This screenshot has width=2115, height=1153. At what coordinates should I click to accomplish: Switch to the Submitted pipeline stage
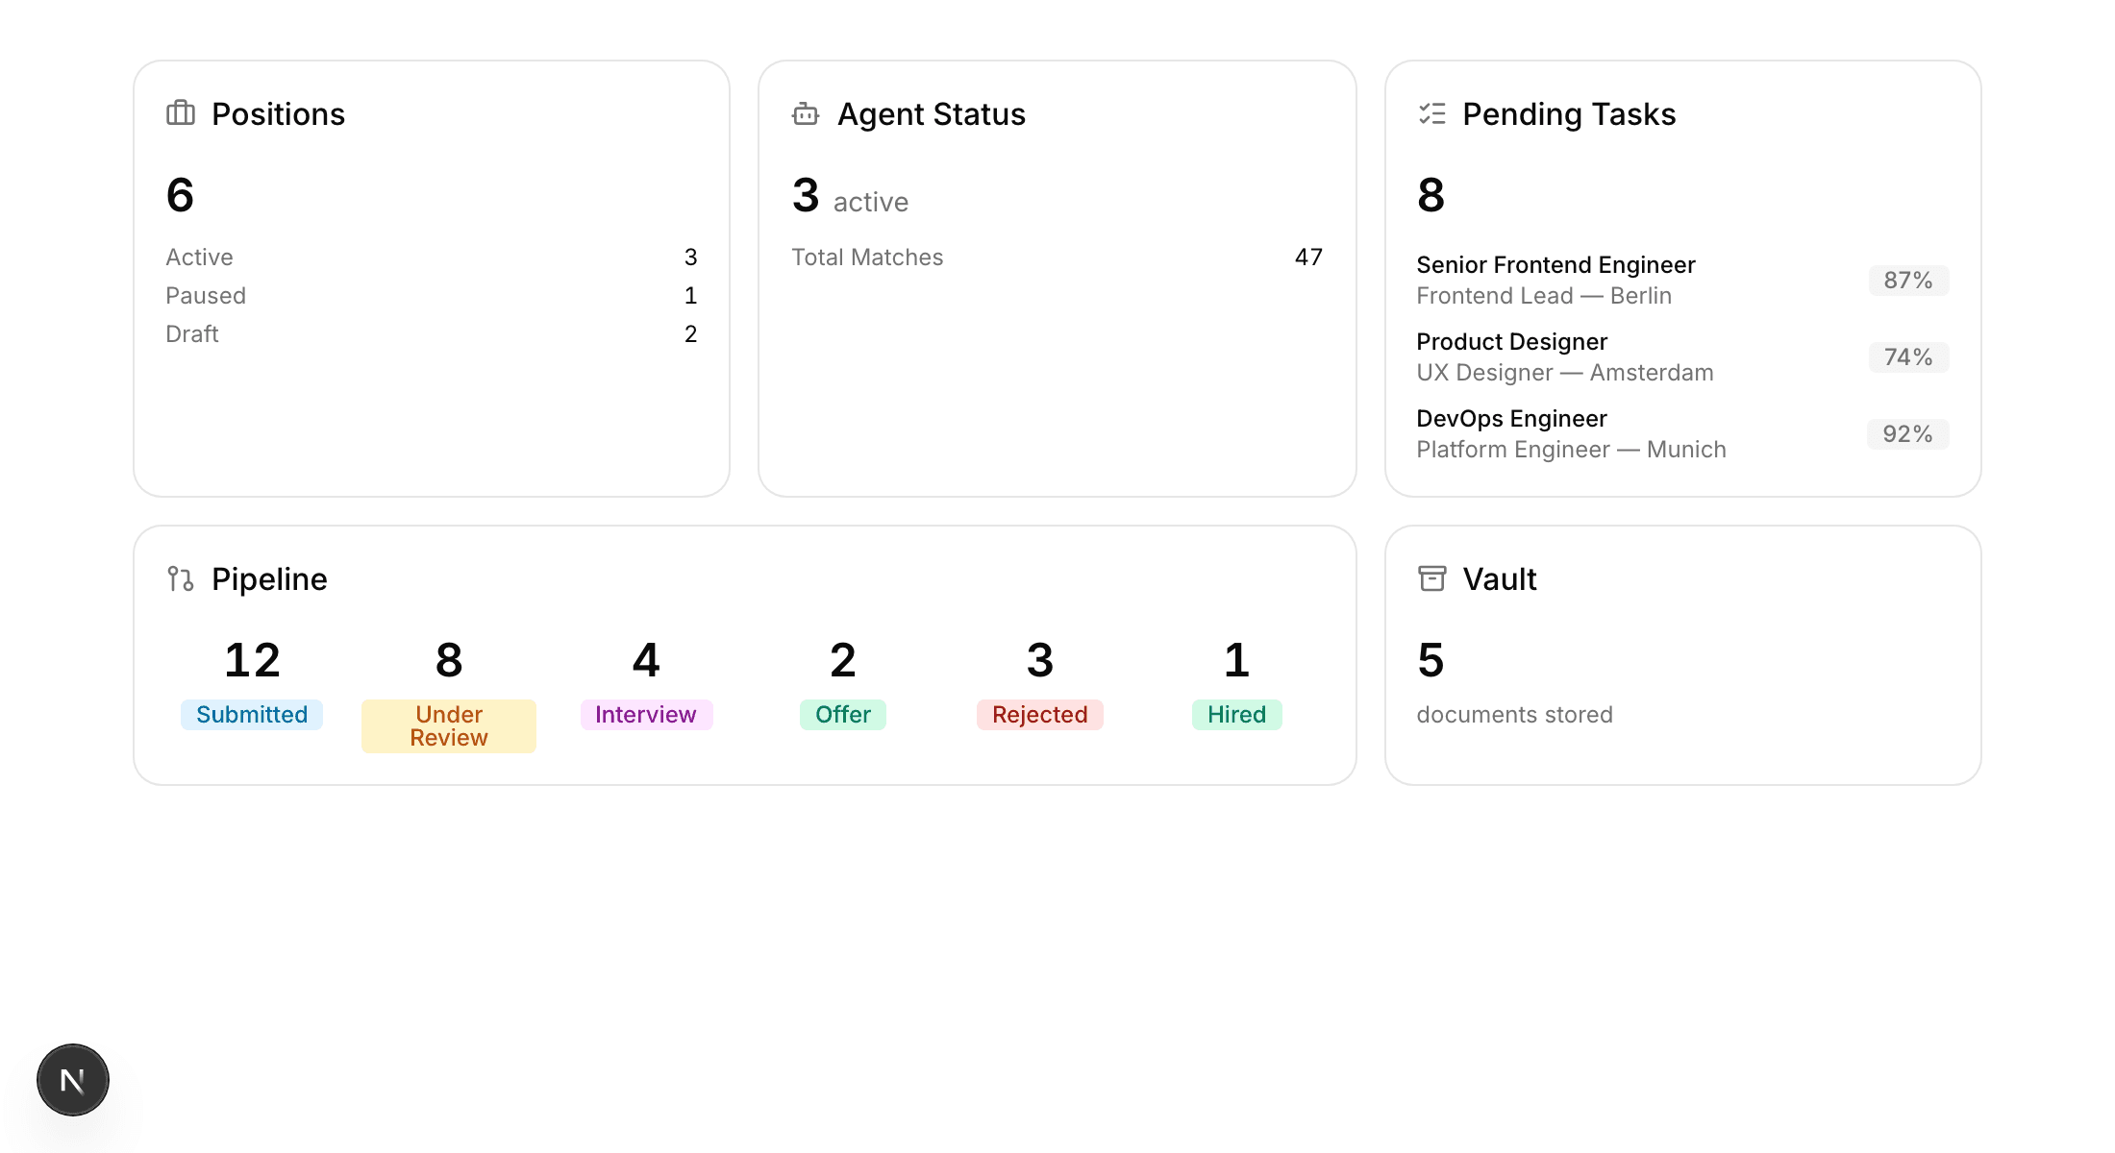click(251, 714)
